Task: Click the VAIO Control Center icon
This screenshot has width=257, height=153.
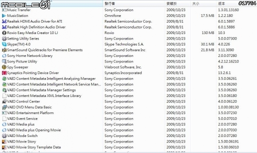Action: pyautogui.click(x=4, y=101)
